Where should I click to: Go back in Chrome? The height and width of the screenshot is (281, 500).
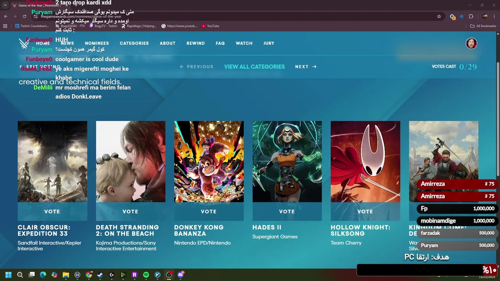[x=5, y=16]
